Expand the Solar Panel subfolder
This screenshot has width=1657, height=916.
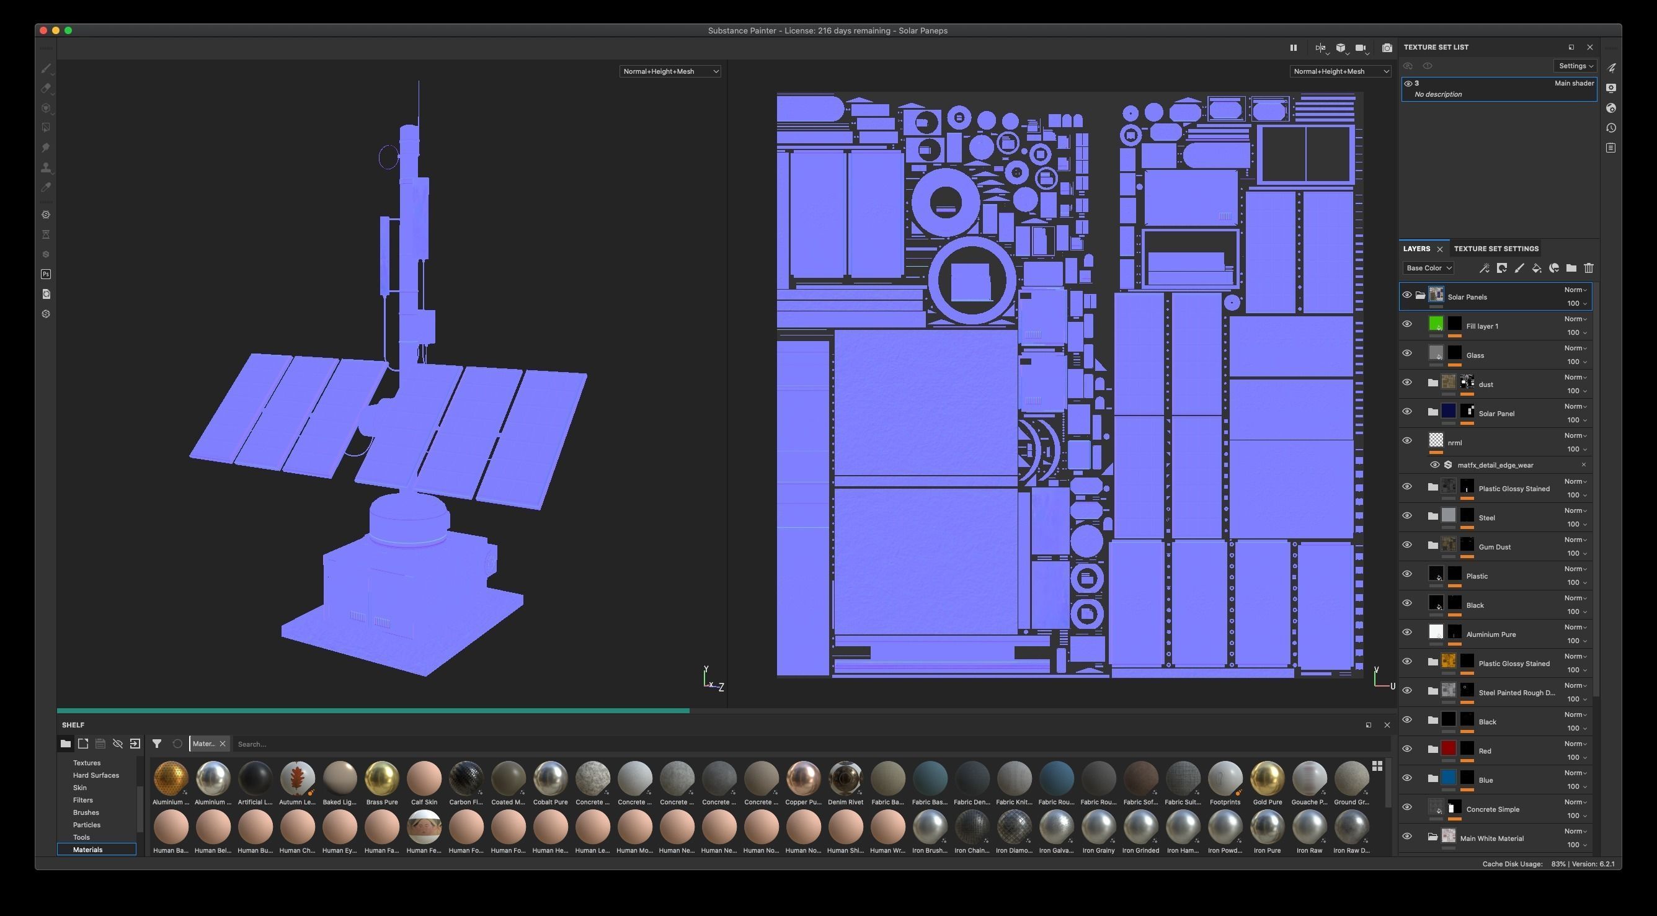1433,412
